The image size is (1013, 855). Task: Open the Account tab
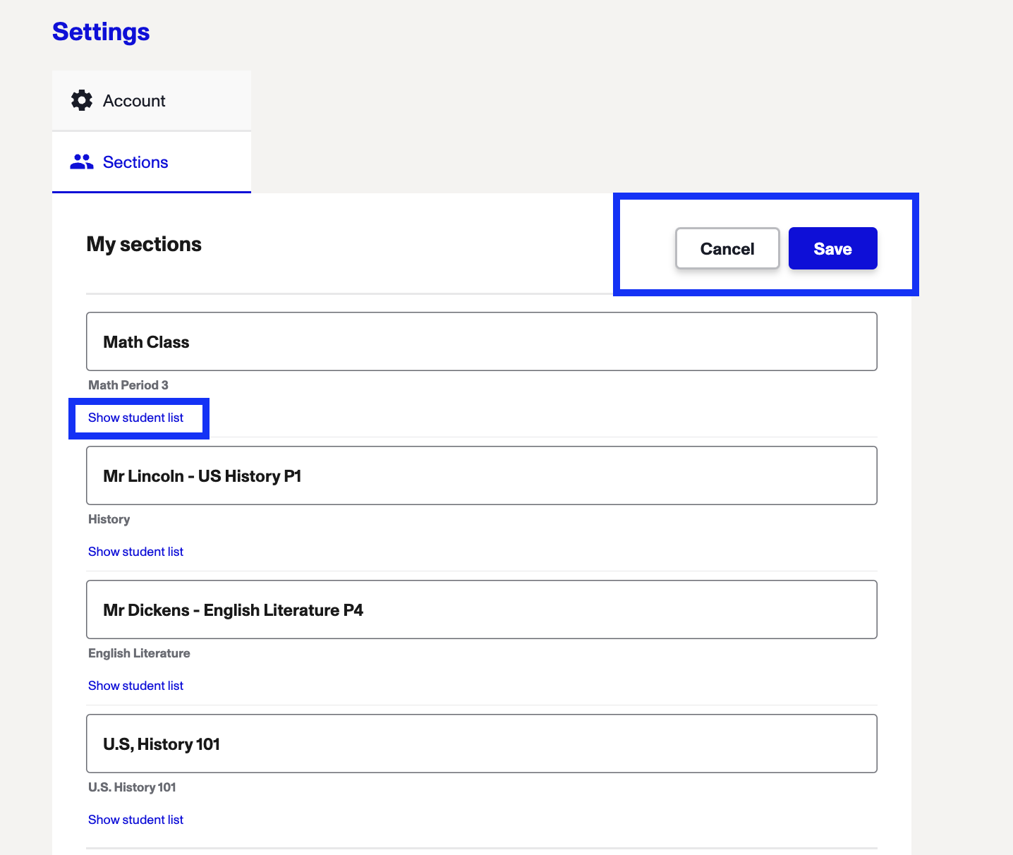tap(152, 100)
